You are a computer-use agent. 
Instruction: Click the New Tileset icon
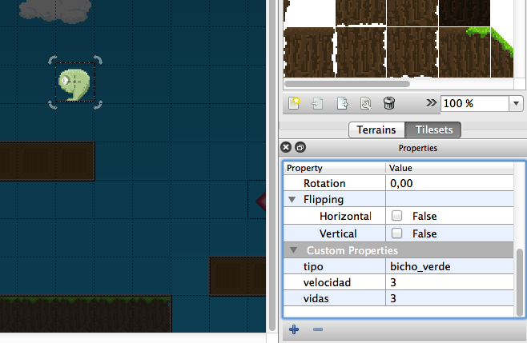coord(294,103)
